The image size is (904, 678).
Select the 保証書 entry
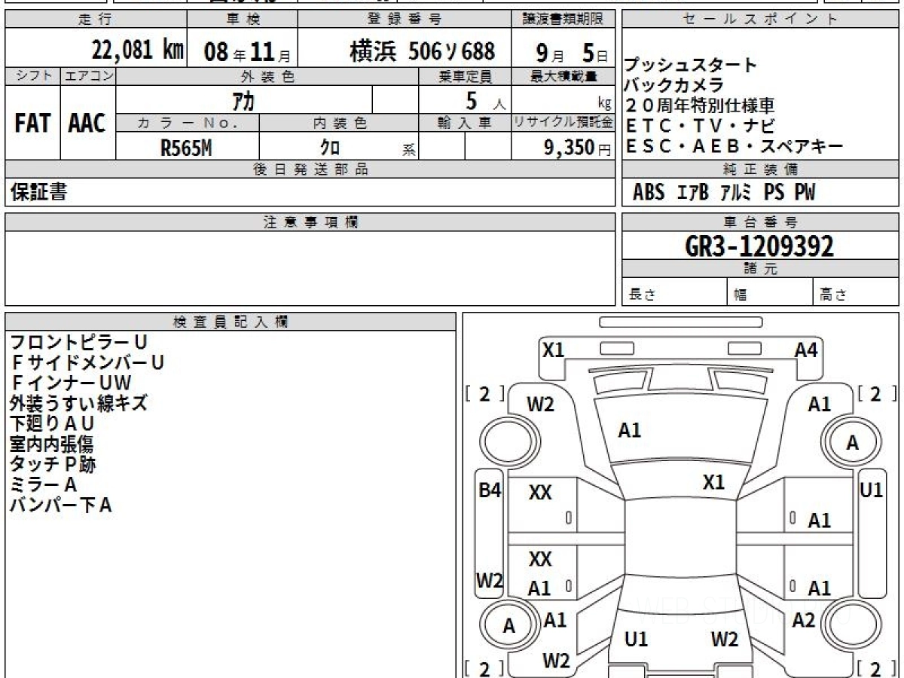(x=38, y=193)
